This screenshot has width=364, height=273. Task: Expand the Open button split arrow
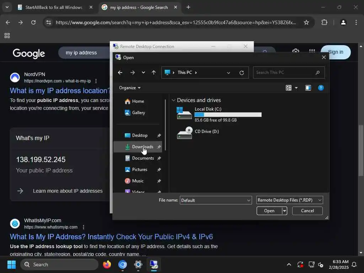pos(284,211)
